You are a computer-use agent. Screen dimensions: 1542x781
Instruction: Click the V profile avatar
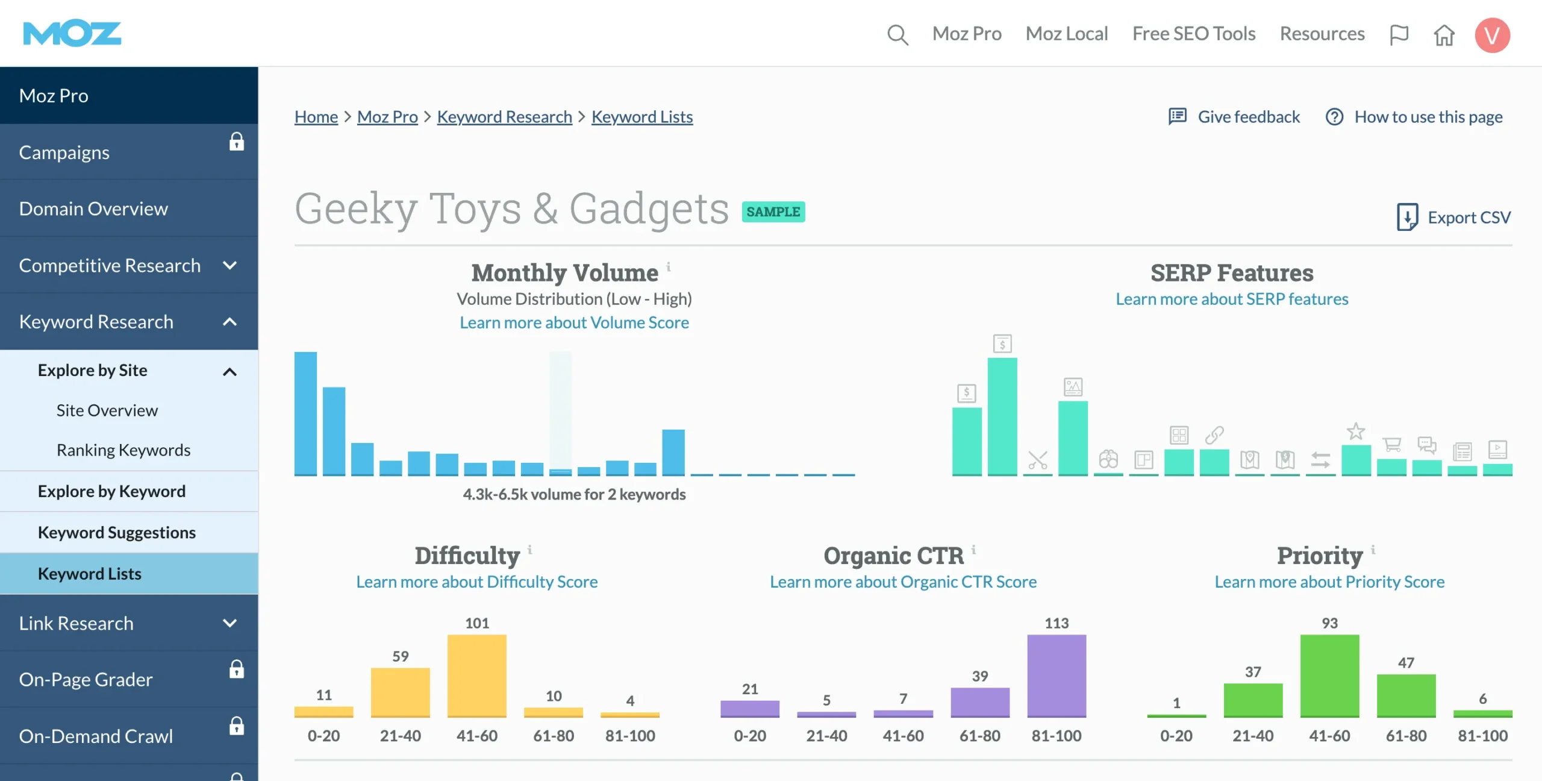point(1492,34)
